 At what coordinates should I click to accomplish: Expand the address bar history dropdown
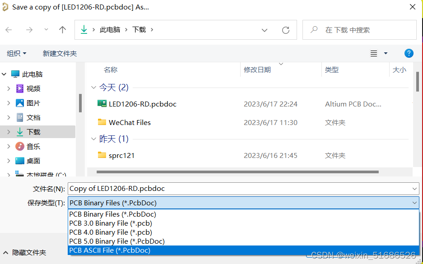point(265,30)
